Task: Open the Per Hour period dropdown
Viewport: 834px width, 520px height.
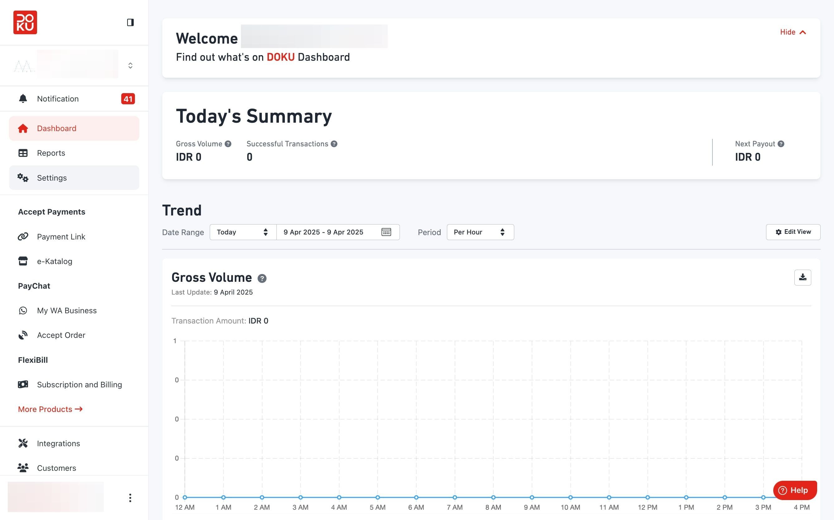Action: point(480,232)
